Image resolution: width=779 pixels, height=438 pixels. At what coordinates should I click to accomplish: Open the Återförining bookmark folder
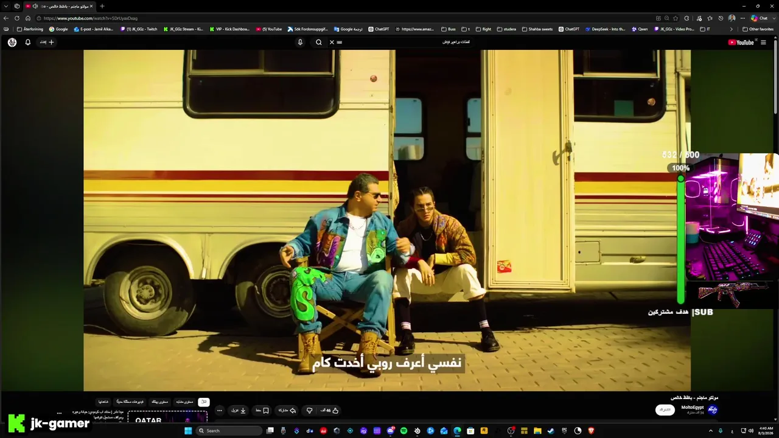[30, 29]
